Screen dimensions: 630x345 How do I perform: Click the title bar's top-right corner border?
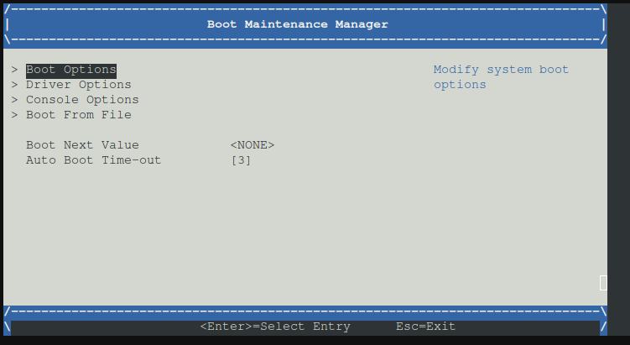603,9
